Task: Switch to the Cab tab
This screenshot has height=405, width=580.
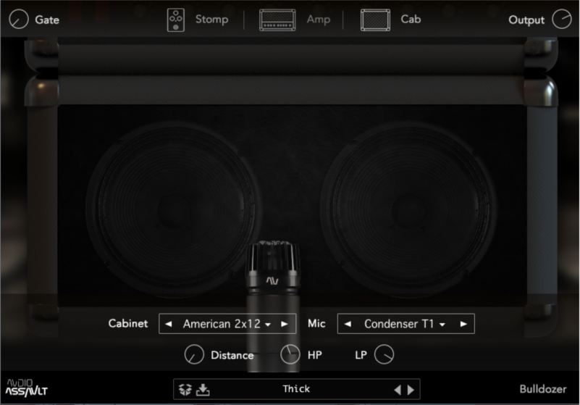Action: pos(411,19)
